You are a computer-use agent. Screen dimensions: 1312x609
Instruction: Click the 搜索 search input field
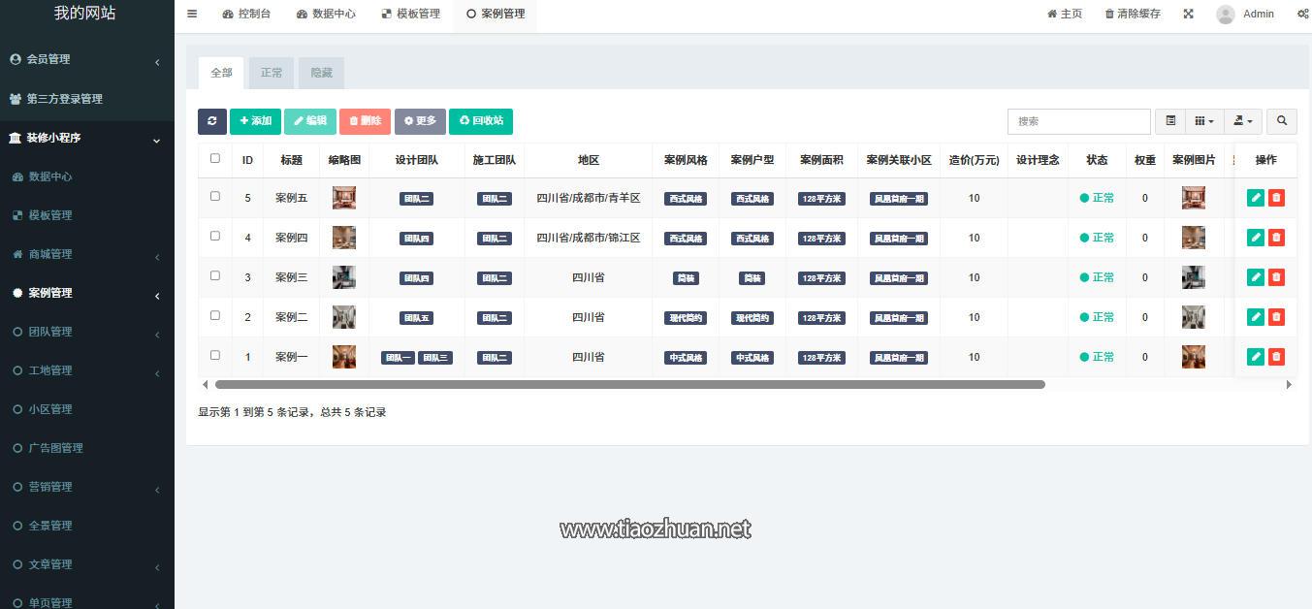point(1078,121)
